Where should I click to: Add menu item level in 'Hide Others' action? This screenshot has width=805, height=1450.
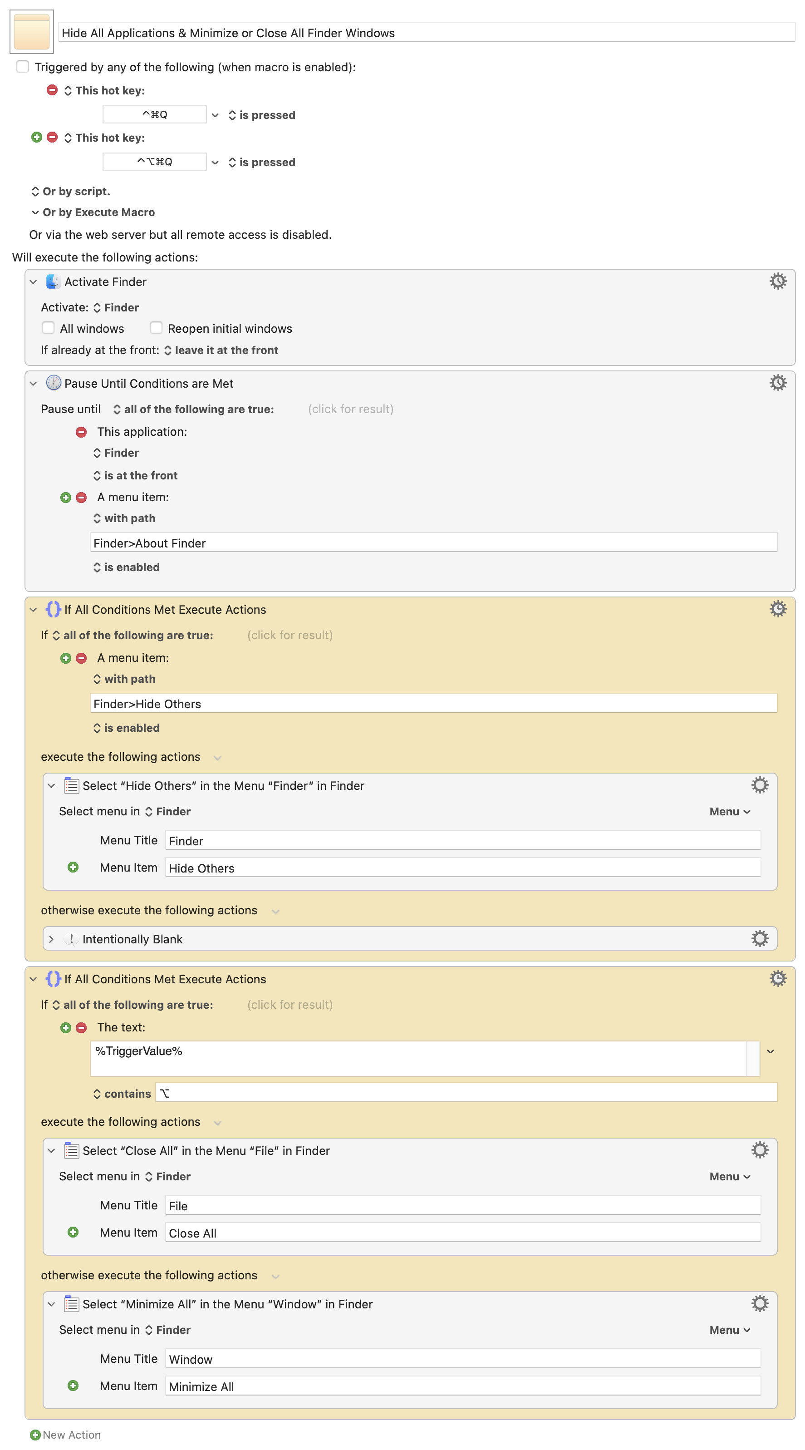coord(73,867)
